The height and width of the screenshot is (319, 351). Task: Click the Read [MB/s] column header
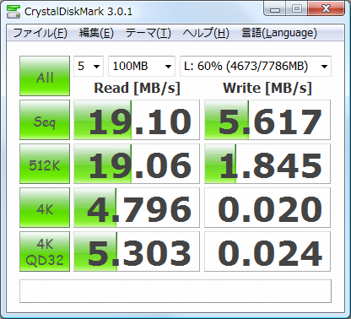(x=137, y=89)
